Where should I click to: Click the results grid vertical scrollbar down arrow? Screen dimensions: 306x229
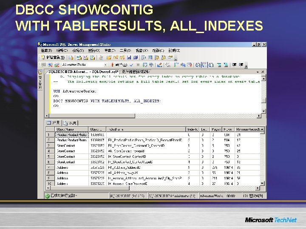pos(262,184)
